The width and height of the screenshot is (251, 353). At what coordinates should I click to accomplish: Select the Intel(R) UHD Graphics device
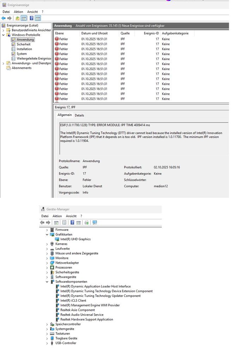pyautogui.click(x=75, y=239)
